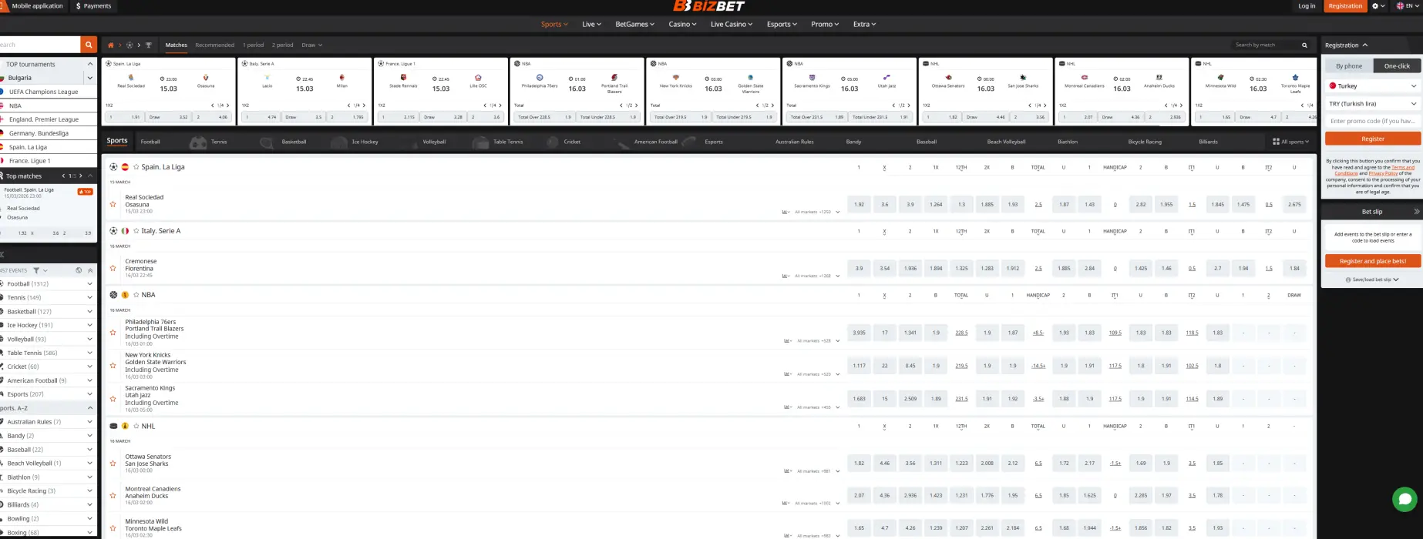
Task: Expand the Tennis sidebar category
Action: point(89,298)
